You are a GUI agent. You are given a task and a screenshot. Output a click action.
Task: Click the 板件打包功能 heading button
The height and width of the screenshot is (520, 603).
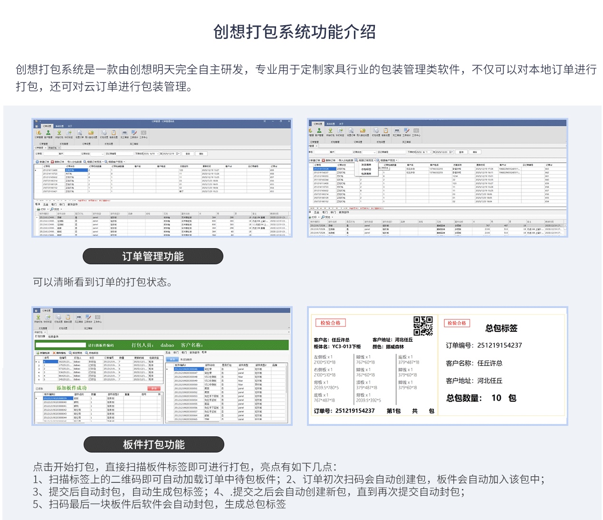[x=153, y=444]
